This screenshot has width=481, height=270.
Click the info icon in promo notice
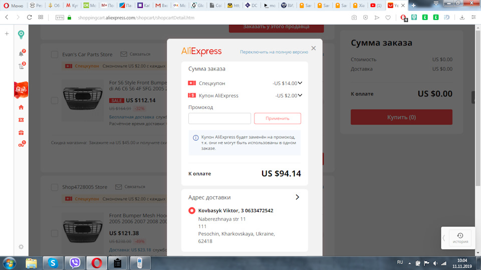pos(195,137)
